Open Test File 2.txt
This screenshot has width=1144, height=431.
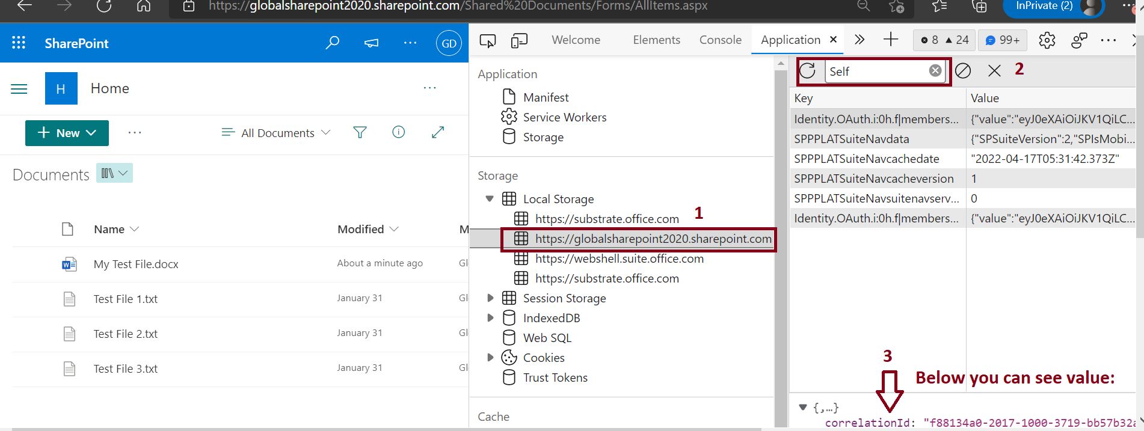(126, 334)
